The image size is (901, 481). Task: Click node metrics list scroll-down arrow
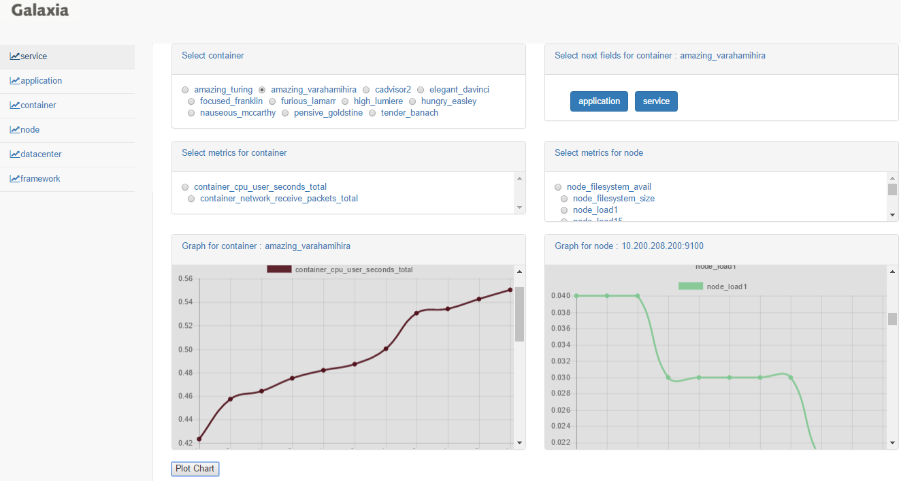pos(893,215)
